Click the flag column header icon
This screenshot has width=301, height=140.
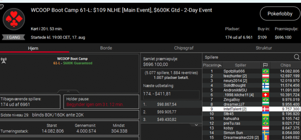coord(265,65)
